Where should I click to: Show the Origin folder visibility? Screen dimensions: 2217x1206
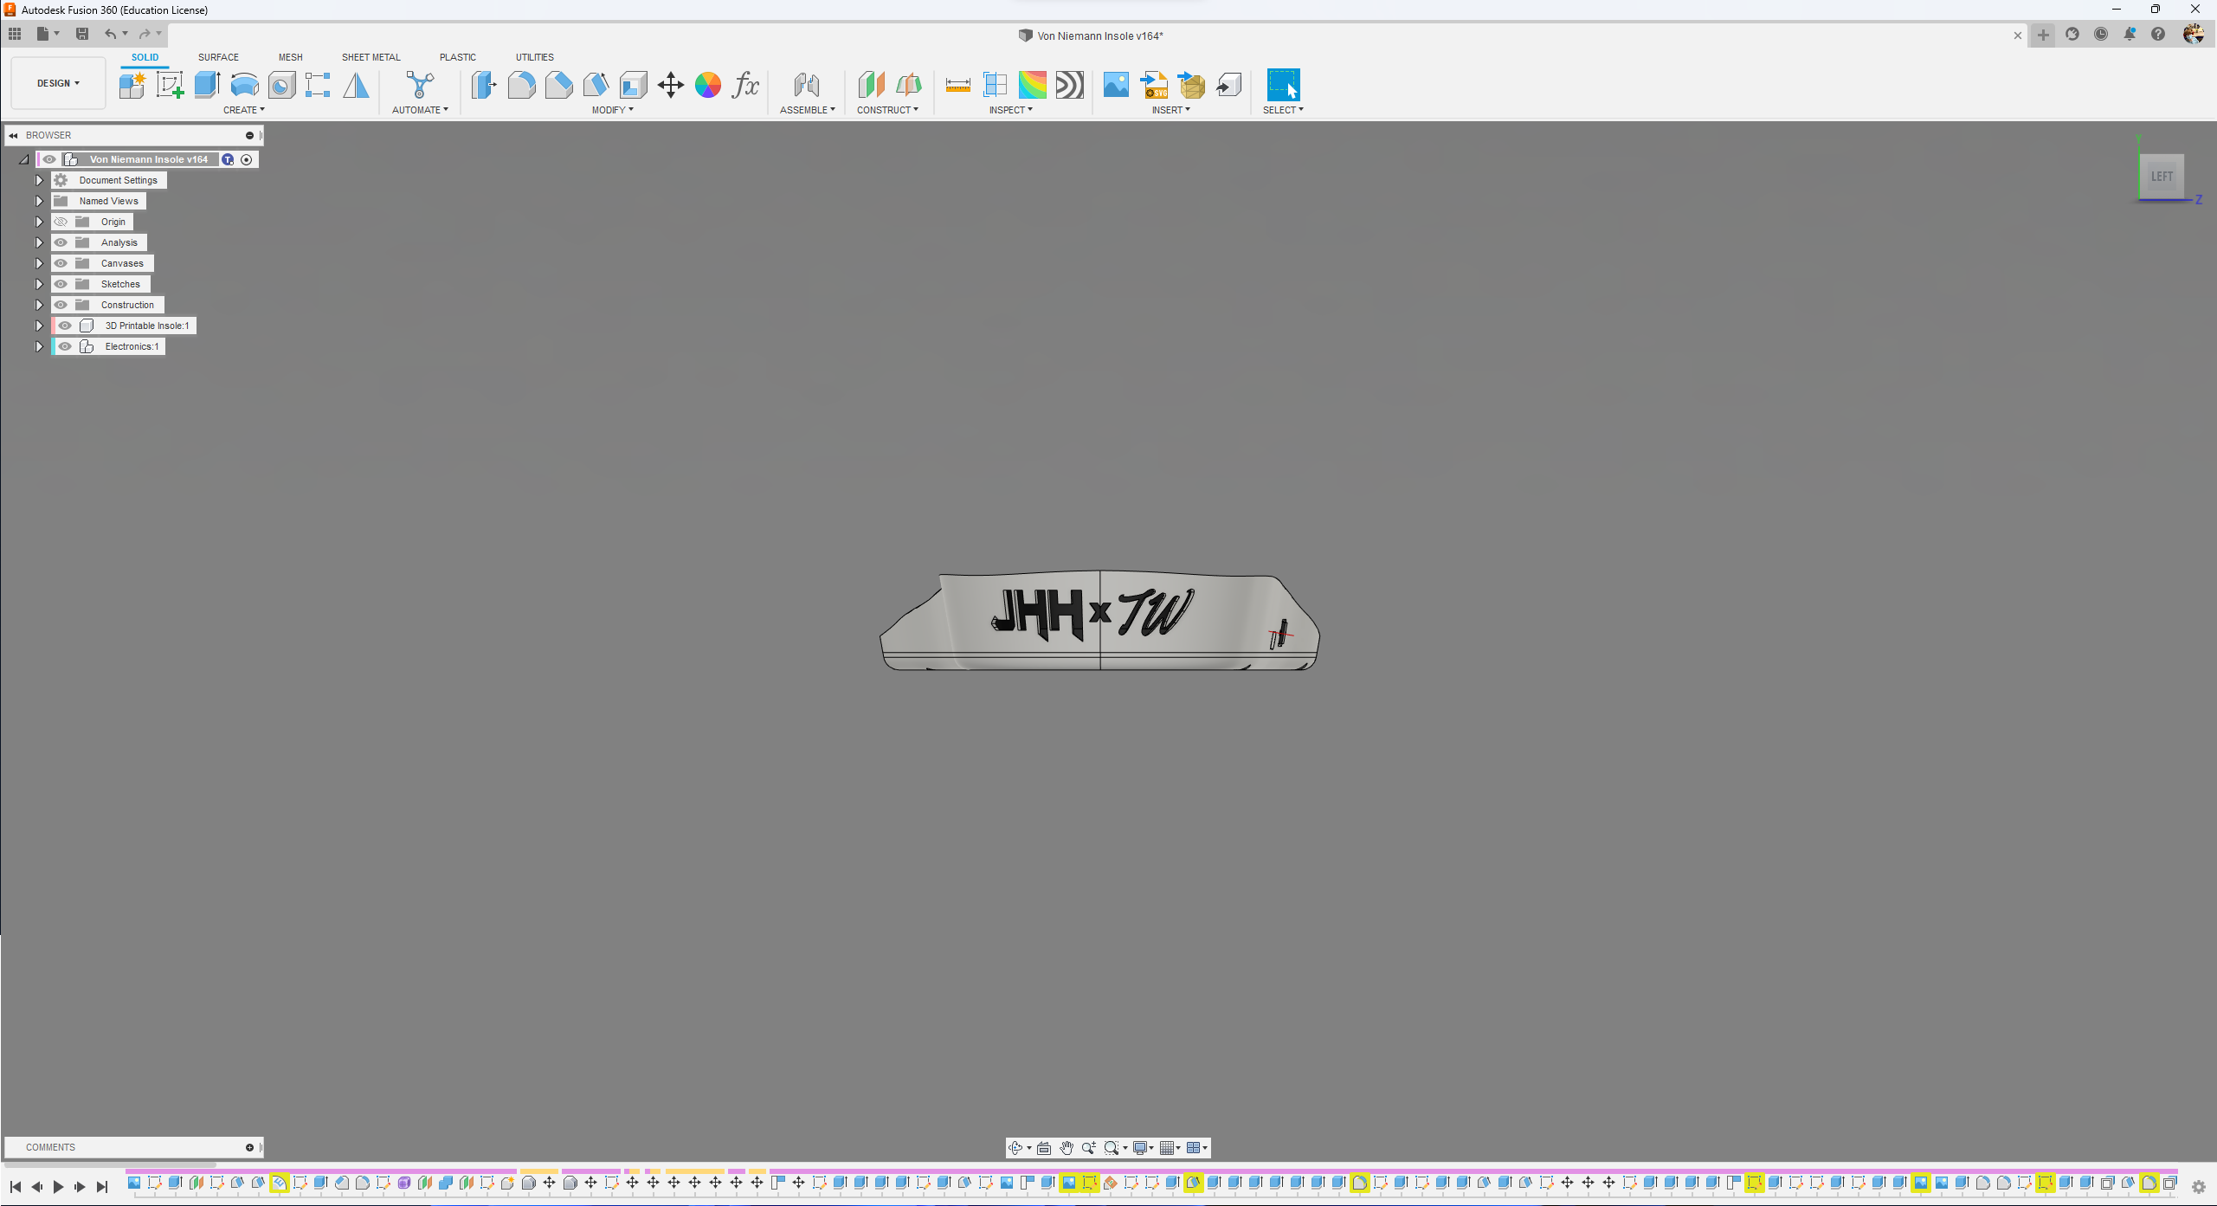[x=61, y=222]
